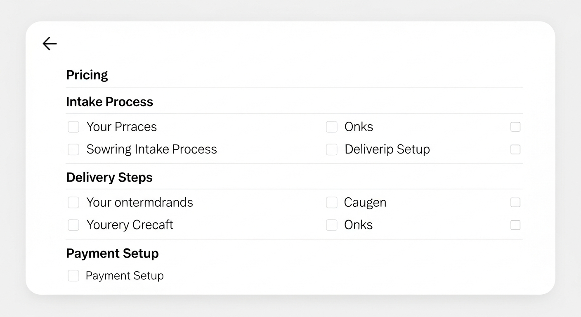
Task: Check the Onks option under Delivery Steps
Action: click(x=332, y=225)
